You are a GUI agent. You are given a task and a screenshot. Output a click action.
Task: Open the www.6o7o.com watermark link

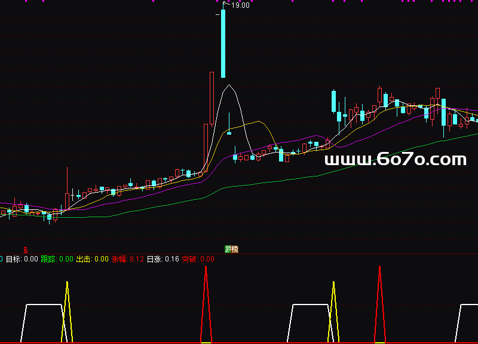[x=395, y=160]
